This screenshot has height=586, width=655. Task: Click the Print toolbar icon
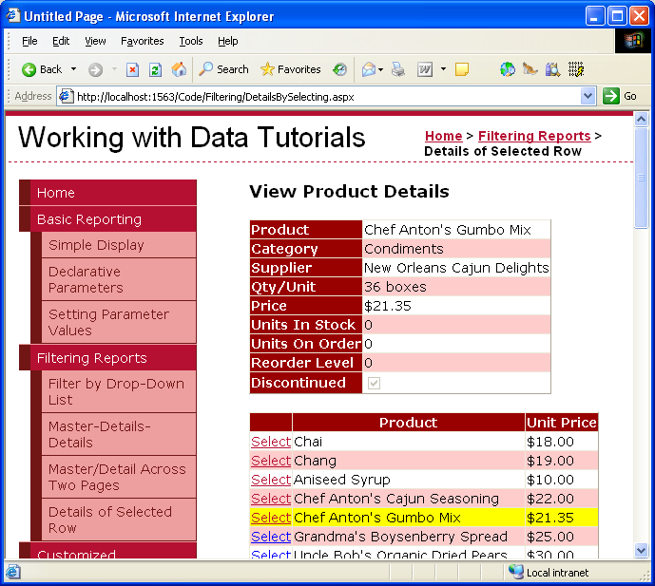coord(398,69)
